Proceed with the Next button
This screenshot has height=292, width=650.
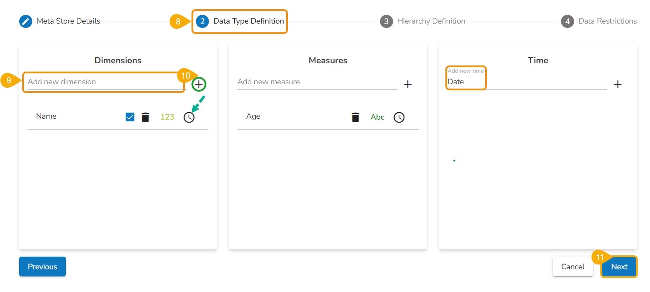click(x=619, y=267)
